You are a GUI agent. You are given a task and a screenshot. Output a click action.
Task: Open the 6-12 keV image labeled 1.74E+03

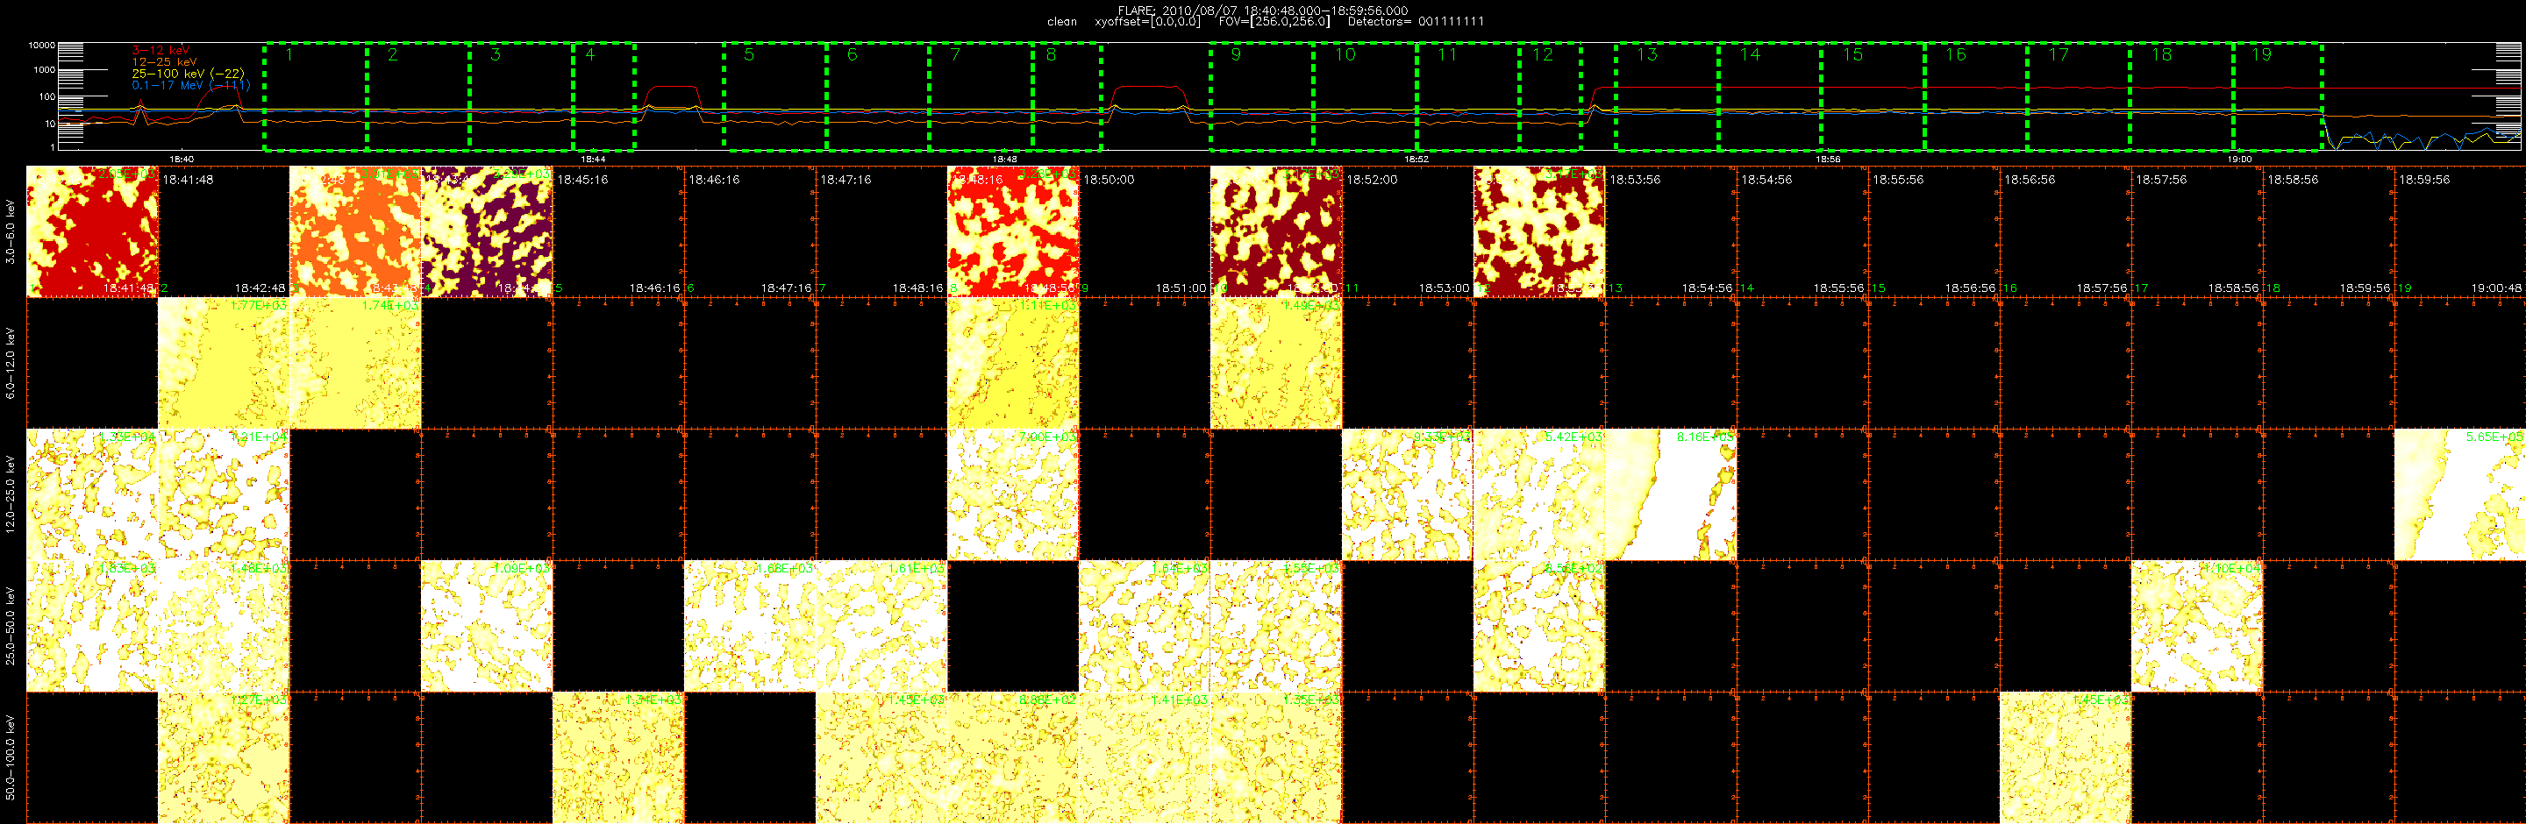[355, 364]
